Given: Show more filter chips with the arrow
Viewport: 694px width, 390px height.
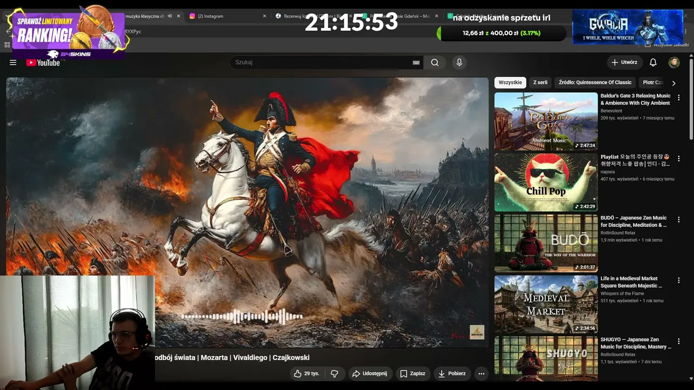Looking at the screenshot, I should pyautogui.click(x=673, y=83).
